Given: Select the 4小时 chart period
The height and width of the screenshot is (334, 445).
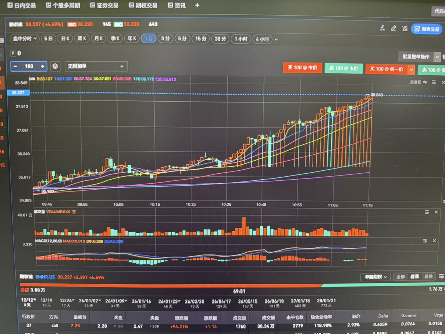Looking at the screenshot, I should [262, 39].
